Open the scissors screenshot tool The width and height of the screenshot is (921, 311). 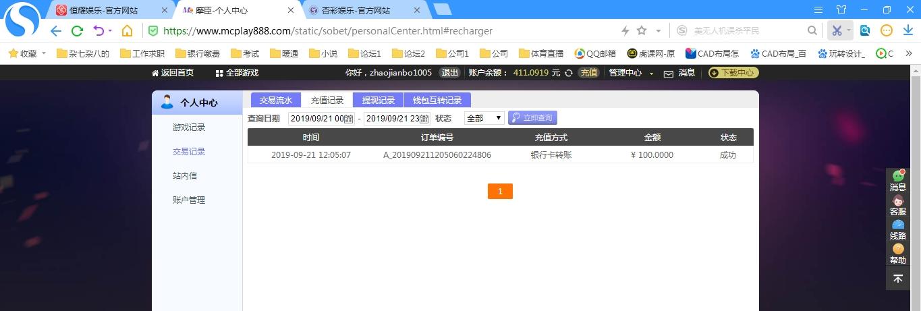(837, 30)
